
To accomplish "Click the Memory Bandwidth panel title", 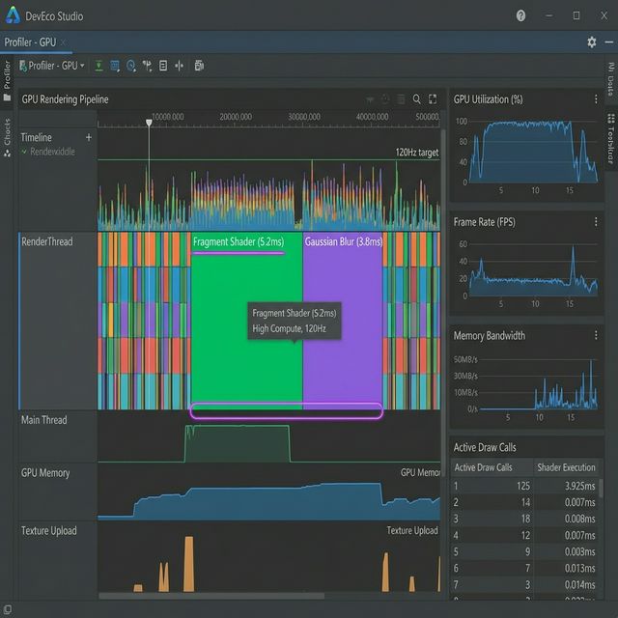I will 490,335.
